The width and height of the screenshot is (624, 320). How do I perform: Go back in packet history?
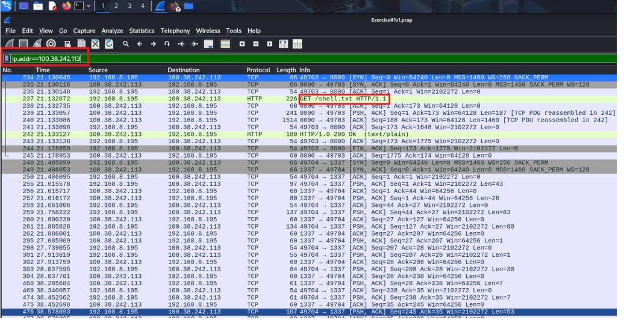tap(140, 44)
